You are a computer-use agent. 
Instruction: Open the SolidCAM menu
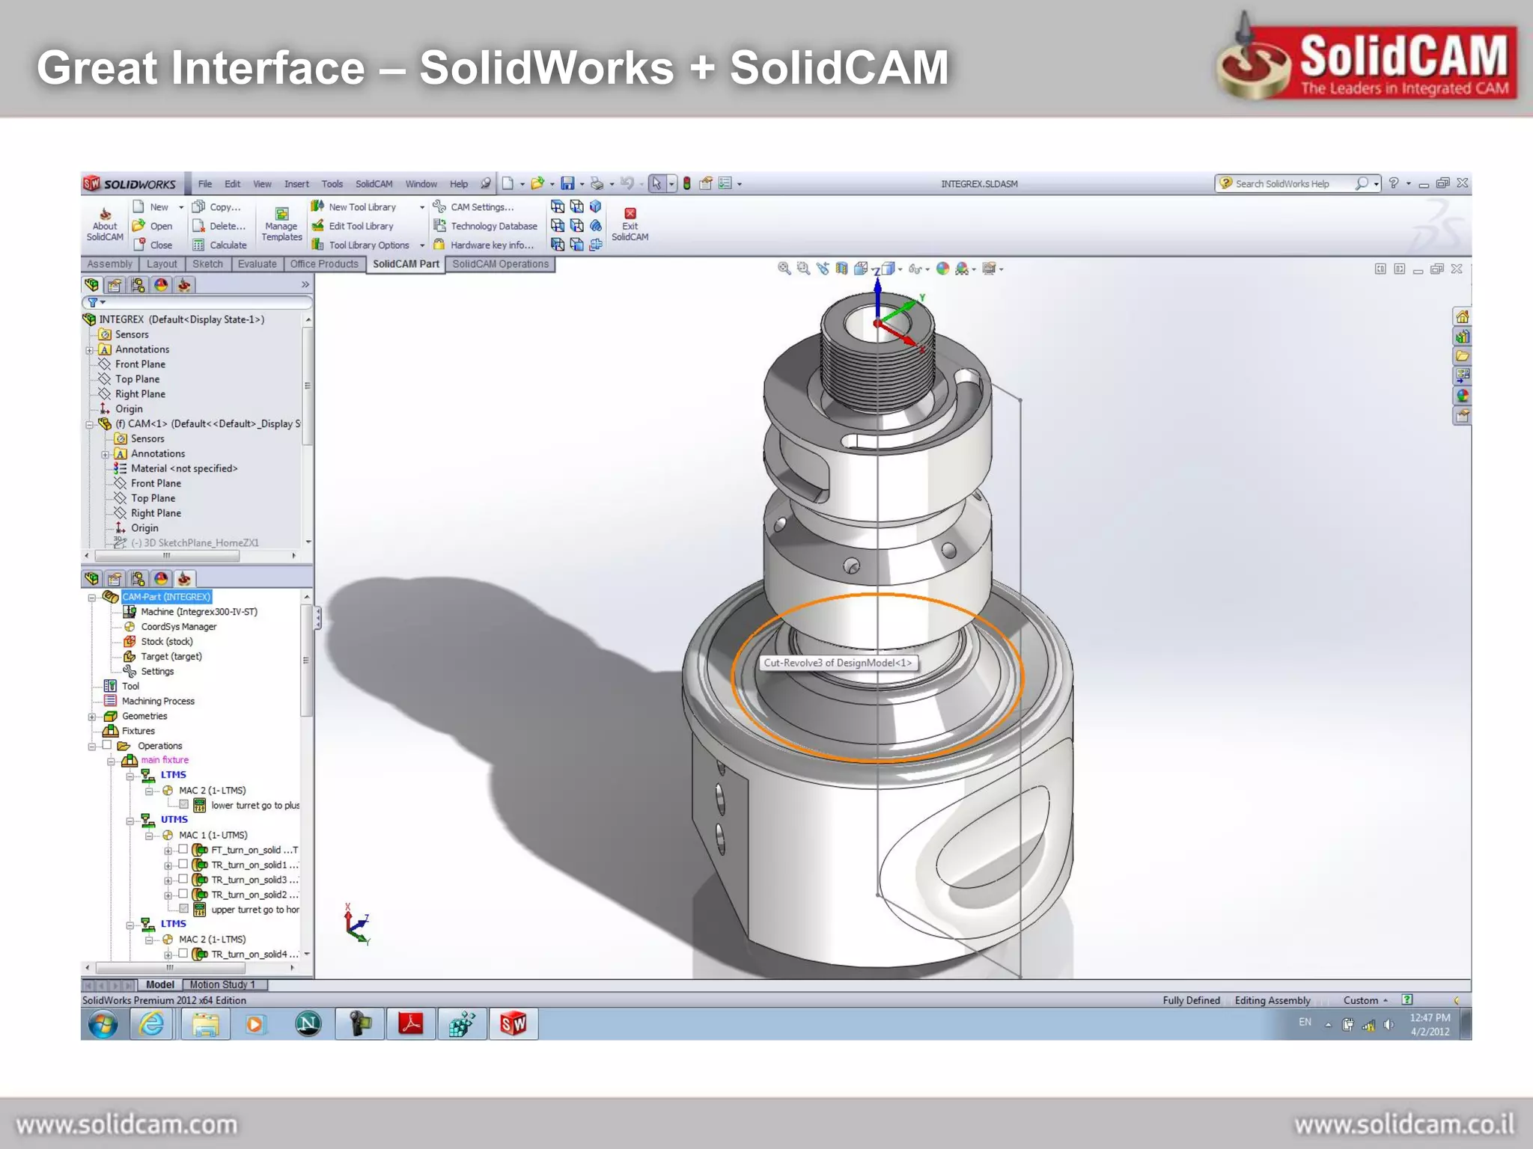point(374,184)
